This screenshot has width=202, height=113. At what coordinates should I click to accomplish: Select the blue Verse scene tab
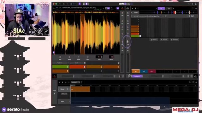(144, 71)
